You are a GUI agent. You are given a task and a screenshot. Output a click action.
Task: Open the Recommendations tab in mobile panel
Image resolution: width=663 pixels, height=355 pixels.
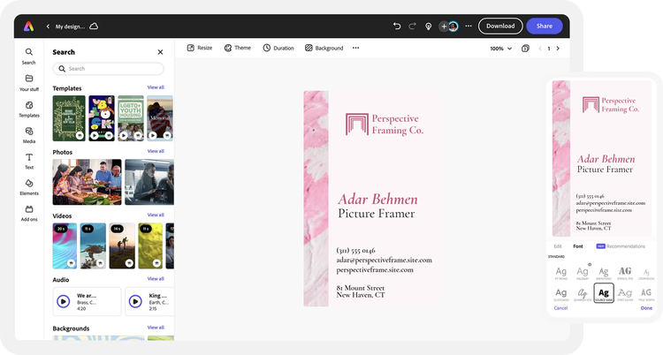click(x=621, y=246)
